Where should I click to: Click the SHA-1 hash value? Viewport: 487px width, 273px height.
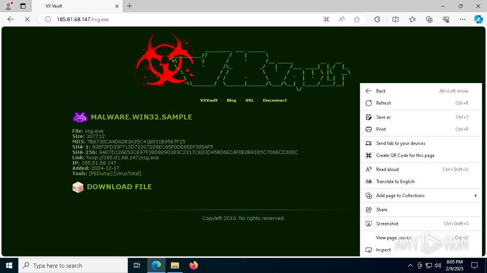[x=153, y=147]
